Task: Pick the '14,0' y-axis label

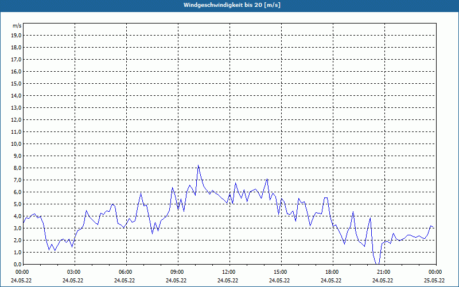Action: point(16,95)
